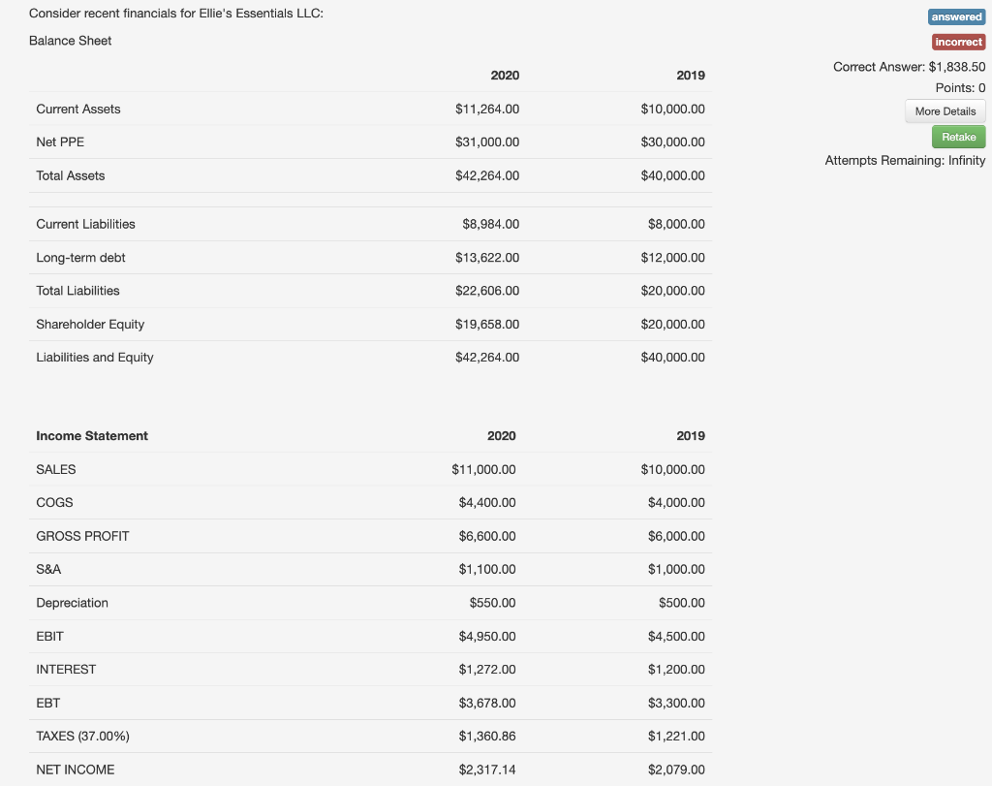This screenshot has height=786, width=992.
Task: Select the $2,317.14 net income figure
Action: click(x=486, y=769)
